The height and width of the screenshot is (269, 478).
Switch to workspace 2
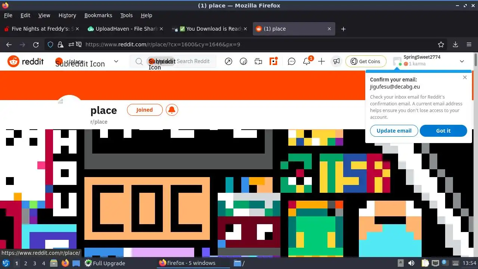click(25, 263)
